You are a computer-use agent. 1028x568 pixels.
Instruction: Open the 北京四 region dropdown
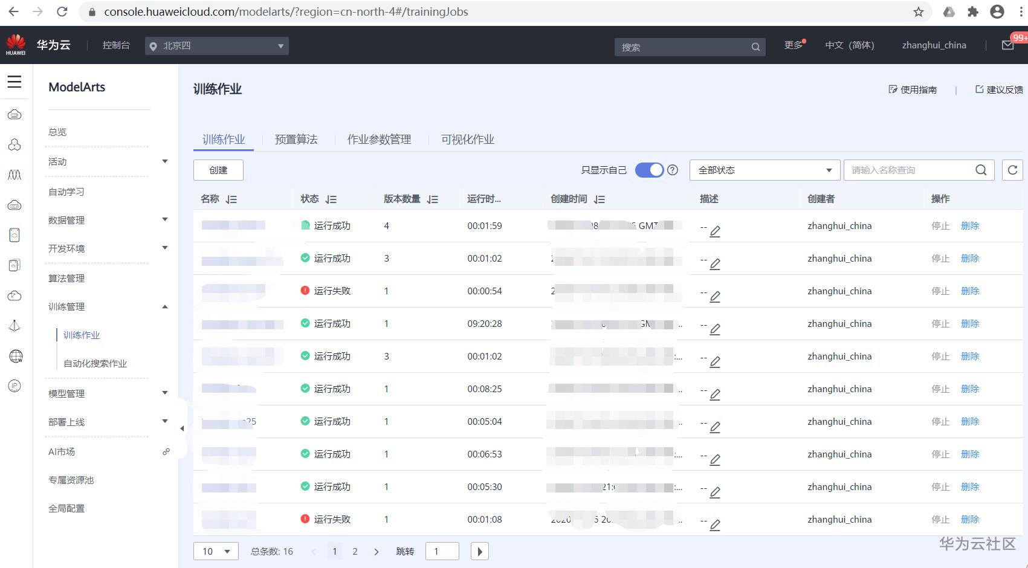click(217, 46)
